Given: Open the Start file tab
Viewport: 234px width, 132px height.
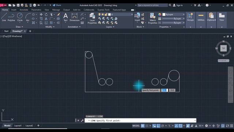Looking at the screenshot, I should [x=6, y=31].
